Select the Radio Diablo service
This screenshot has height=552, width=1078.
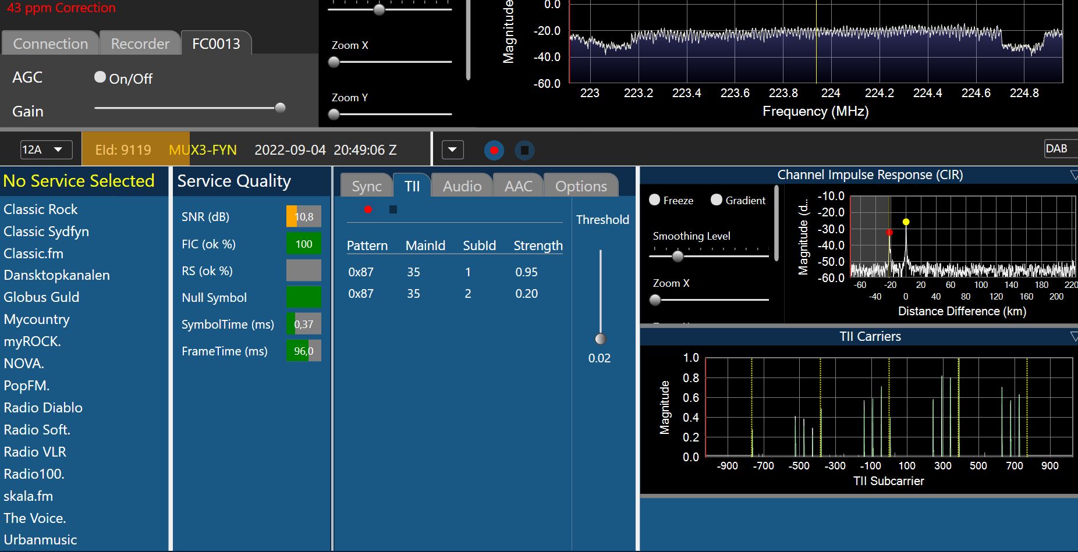pyautogui.click(x=43, y=408)
